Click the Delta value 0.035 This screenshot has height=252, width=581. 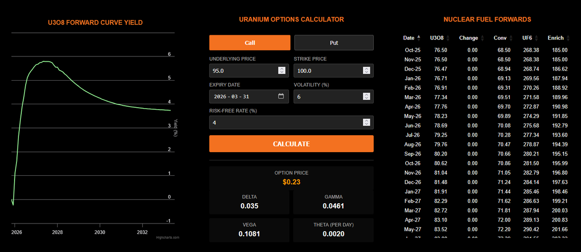(x=249, y=206)
